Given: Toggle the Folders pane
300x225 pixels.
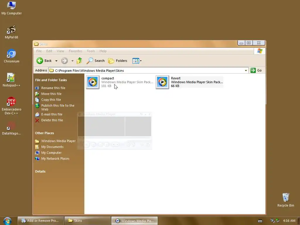Looking at the screenshot, I should click(118, 61).
